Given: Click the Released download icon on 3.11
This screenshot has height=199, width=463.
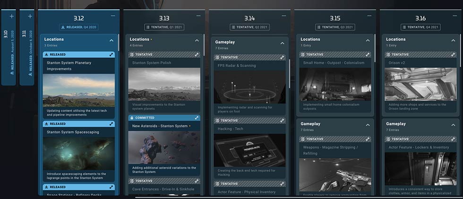Looking at the screenshot, I should click(x=30, y=74).
